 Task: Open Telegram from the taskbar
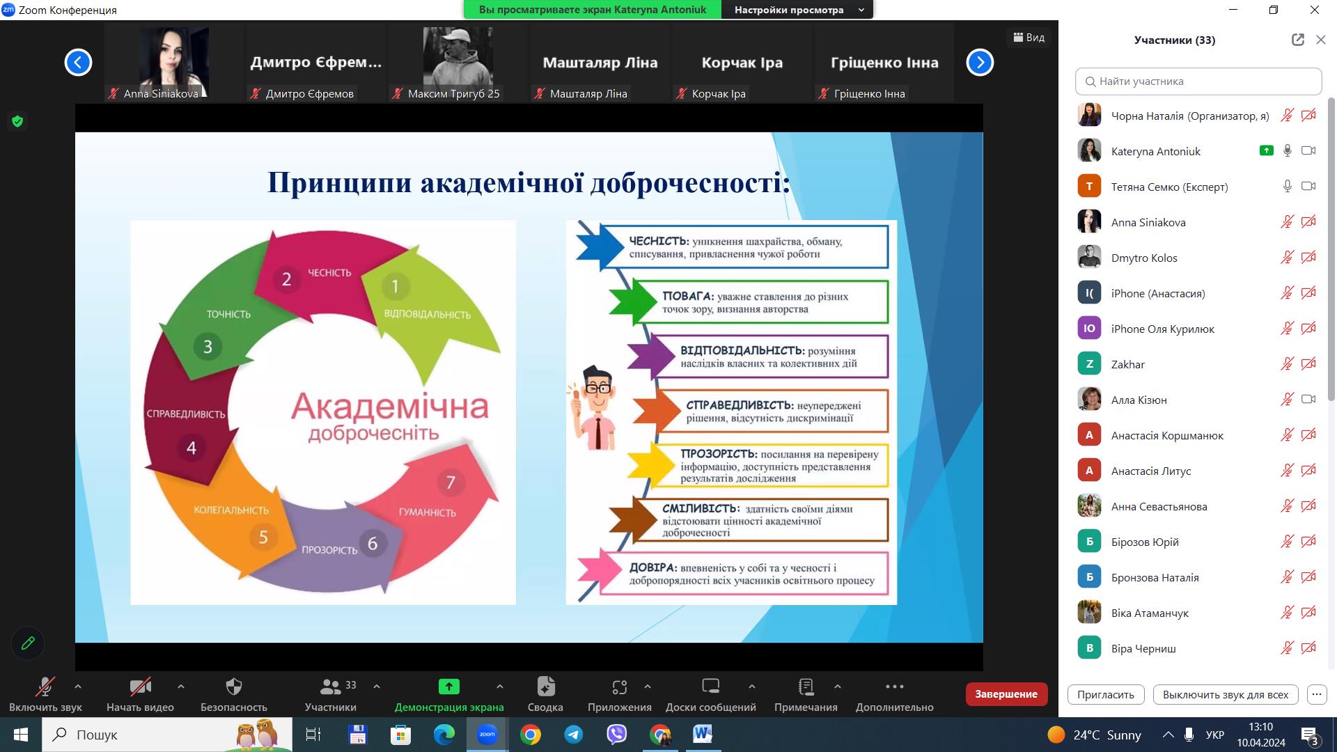click(x=574, y=735)
